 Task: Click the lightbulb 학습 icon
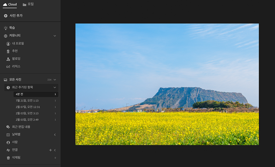coord(5,28)
